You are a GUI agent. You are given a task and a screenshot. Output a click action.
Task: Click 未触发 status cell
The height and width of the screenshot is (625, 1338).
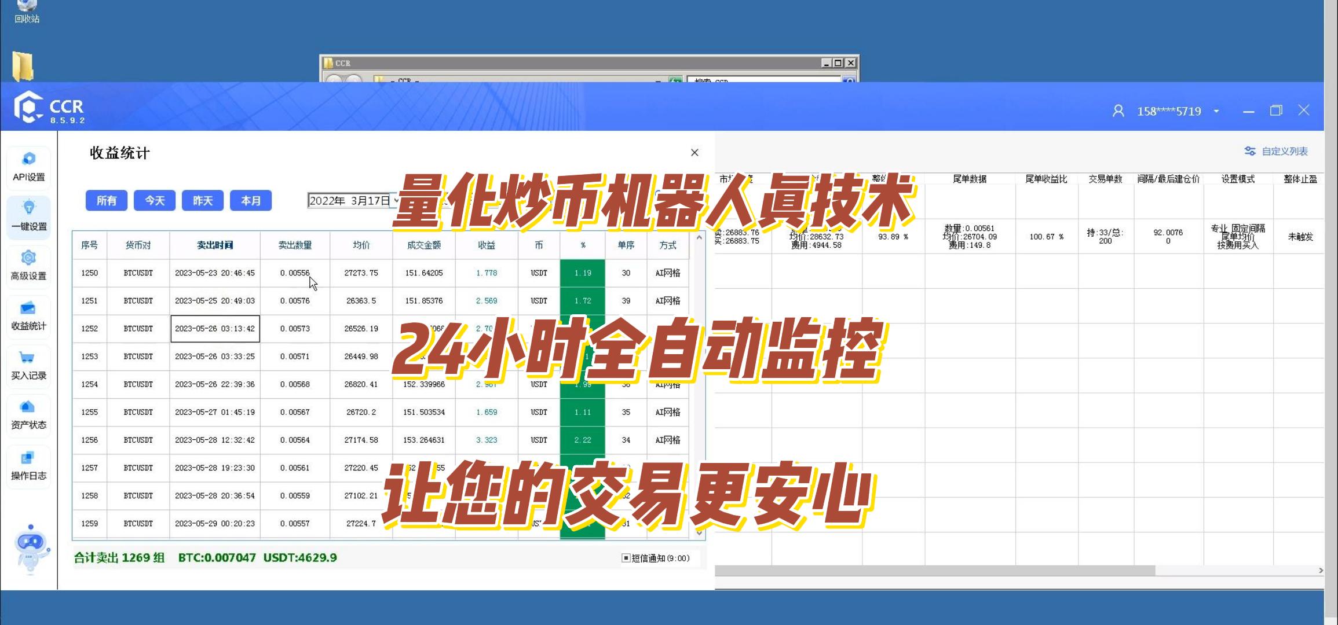pyautogui.click(x=1300, y=237)
